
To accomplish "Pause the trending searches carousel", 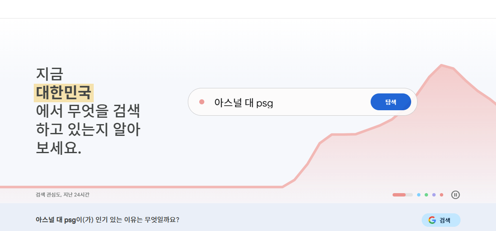I will (455, 195).
